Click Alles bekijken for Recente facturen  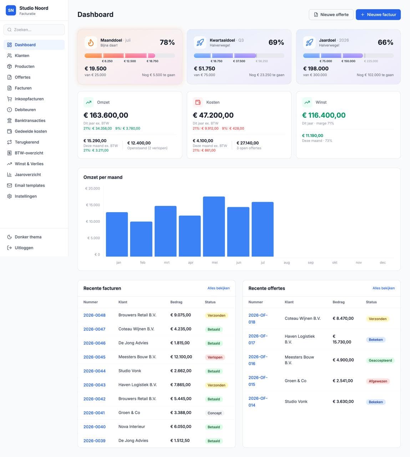click(218, 288)
